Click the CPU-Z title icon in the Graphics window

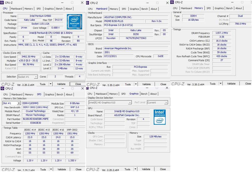87,88
